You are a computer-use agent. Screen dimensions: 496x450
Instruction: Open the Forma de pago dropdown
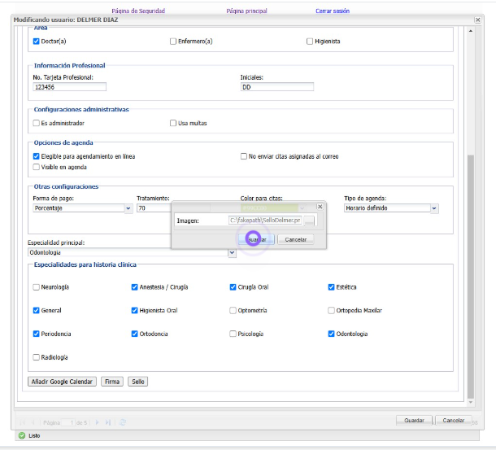(x=128, y=208)
